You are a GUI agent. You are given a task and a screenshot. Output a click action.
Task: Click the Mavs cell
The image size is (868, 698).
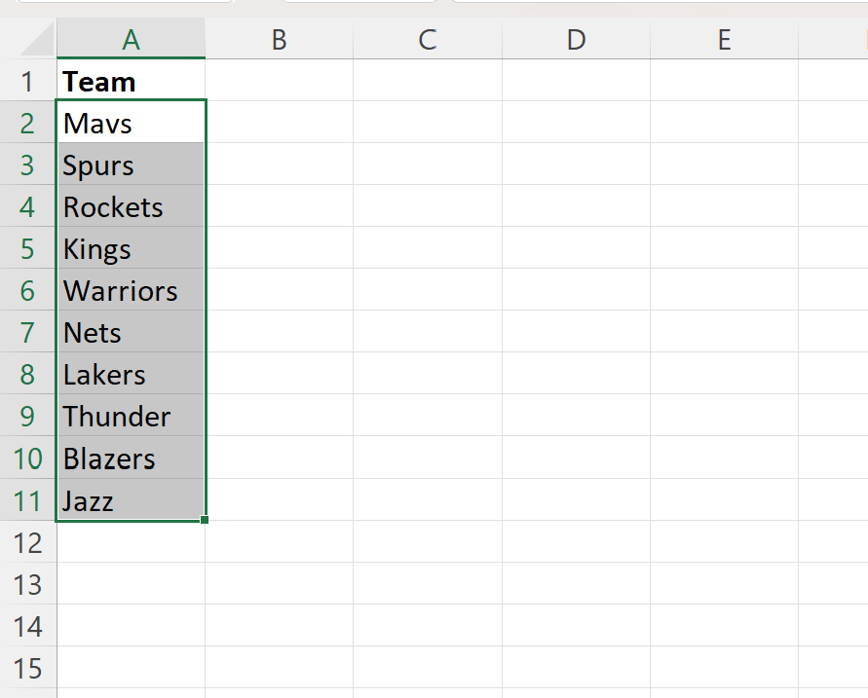coord(131,124)
